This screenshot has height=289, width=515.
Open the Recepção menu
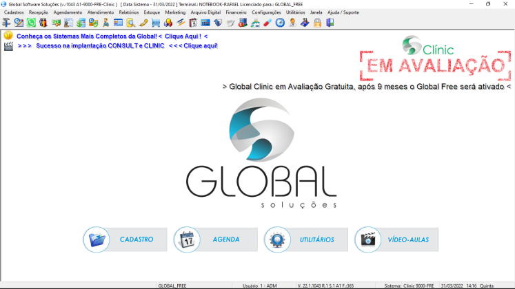pos(39,12)
